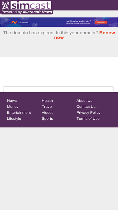Click Learn more button in Namecheap banner
Screen dimensions: 118x210
point(101,22)
